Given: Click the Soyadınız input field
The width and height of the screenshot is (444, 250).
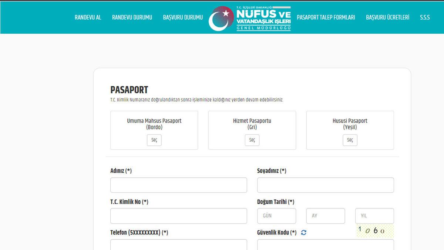Looking at the screenshot, I should 325,184.
